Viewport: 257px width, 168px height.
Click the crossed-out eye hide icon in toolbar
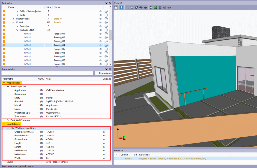(x=169, y=8)
